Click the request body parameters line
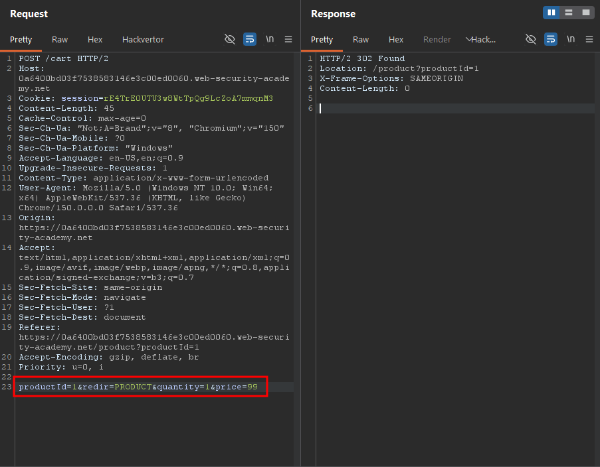The width and height of the screenshot is (600, 467). (x=138, y=387)
